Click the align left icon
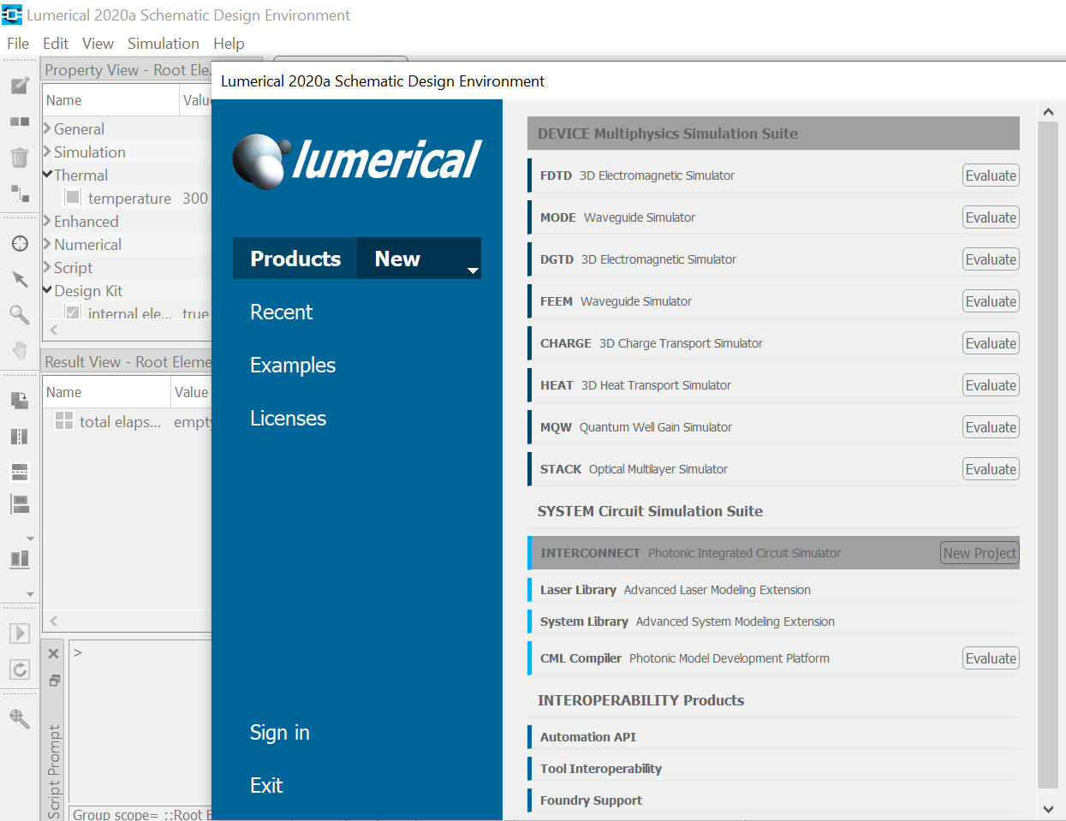 [x=20, y=504]
